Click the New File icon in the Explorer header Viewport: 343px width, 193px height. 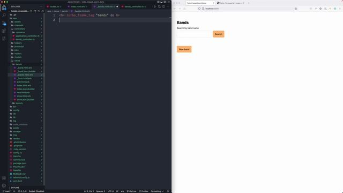pyautogui.click(x=31, y=11)
